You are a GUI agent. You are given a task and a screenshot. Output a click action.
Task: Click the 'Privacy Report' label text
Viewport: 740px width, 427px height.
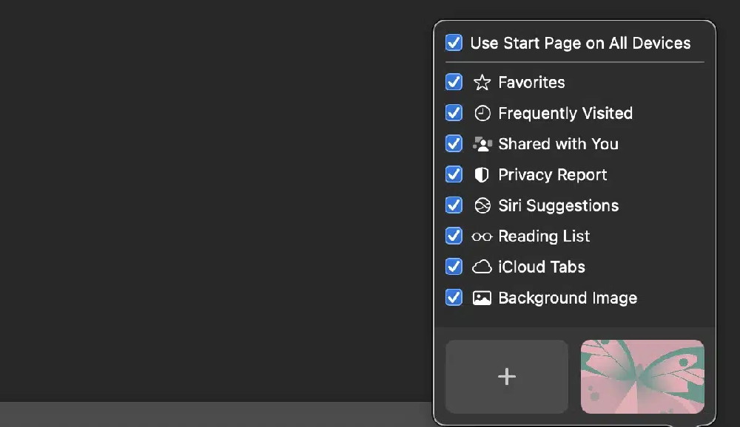coord(553,175)
